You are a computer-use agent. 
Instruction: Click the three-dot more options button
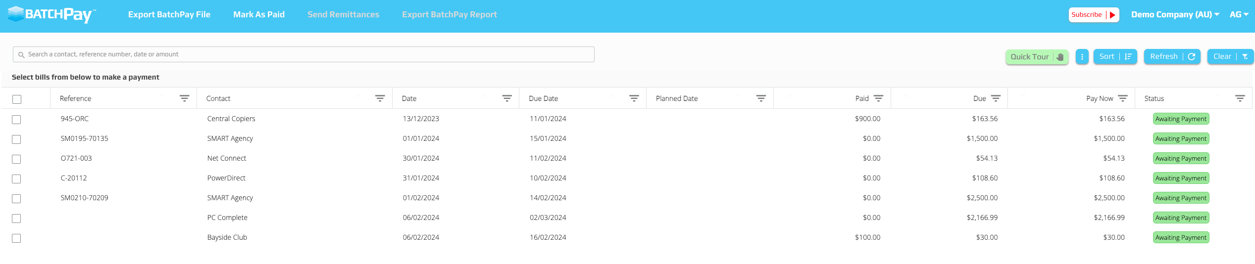point(1082,57)
